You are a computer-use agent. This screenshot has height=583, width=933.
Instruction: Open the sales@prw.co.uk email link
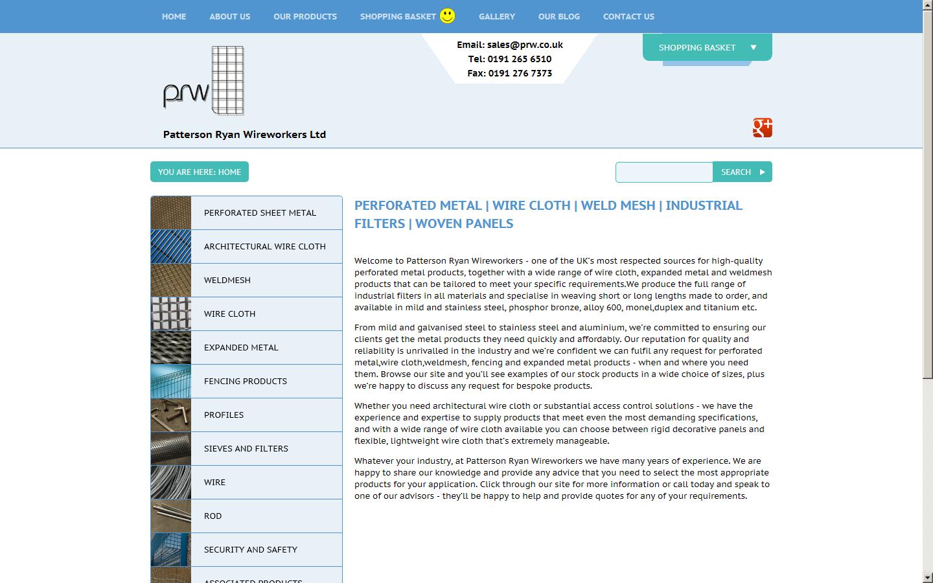tap(525, 45)
